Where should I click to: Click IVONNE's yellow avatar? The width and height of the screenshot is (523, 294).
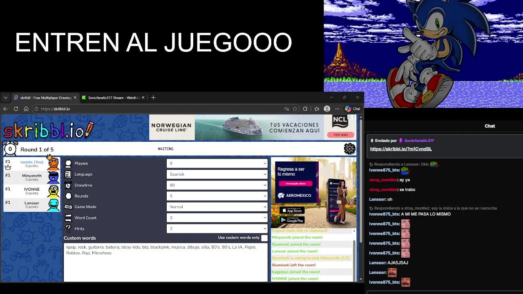[53, 191]
